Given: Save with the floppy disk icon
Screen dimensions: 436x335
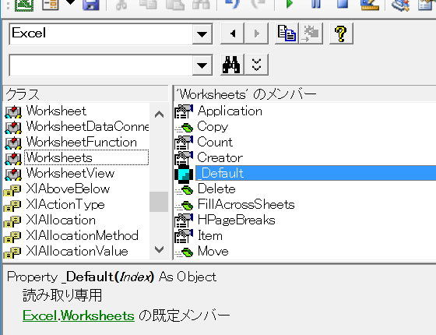Looking at the screenshot, I should tap(91, 5).
